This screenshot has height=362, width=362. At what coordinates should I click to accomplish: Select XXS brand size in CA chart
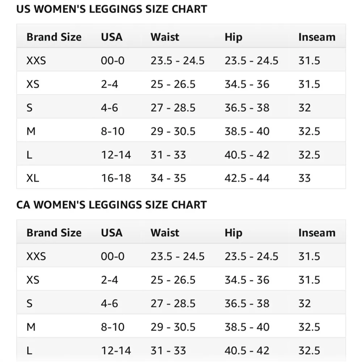36,256
